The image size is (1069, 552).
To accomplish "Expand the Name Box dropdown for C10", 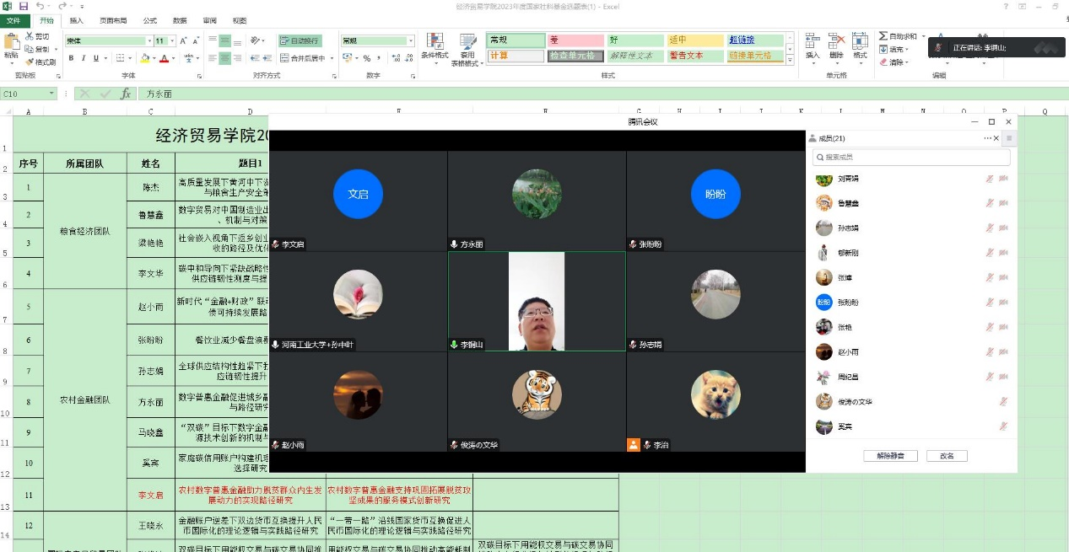I will click(x=51, y=94).
